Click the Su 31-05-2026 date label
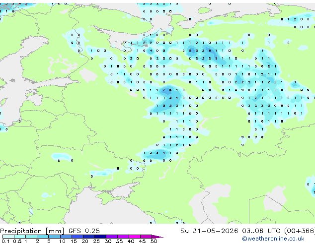Image resolution: width=315 pixels, height=243 pixels. click(x=209, y=231)
